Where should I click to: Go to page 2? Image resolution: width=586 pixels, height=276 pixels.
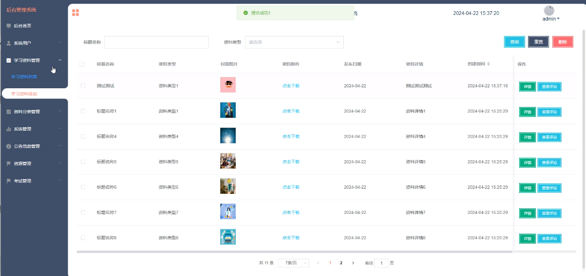pyautogui.click(x=341, y=263)
